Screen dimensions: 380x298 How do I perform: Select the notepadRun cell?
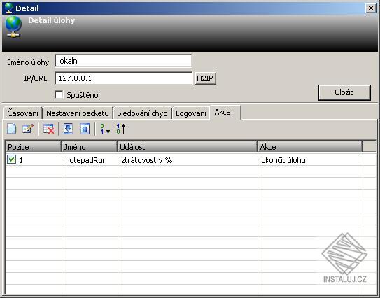click(x=90, y=160)
